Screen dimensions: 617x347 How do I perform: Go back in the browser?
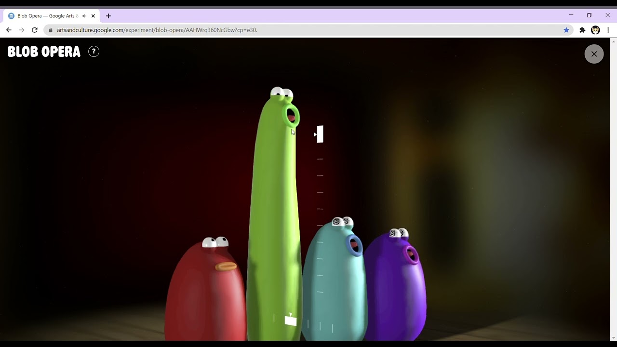coord(9,30)
